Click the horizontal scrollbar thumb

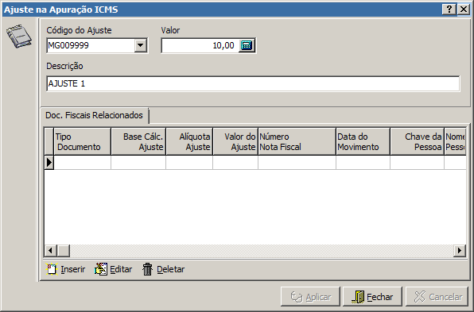point(64,250)
